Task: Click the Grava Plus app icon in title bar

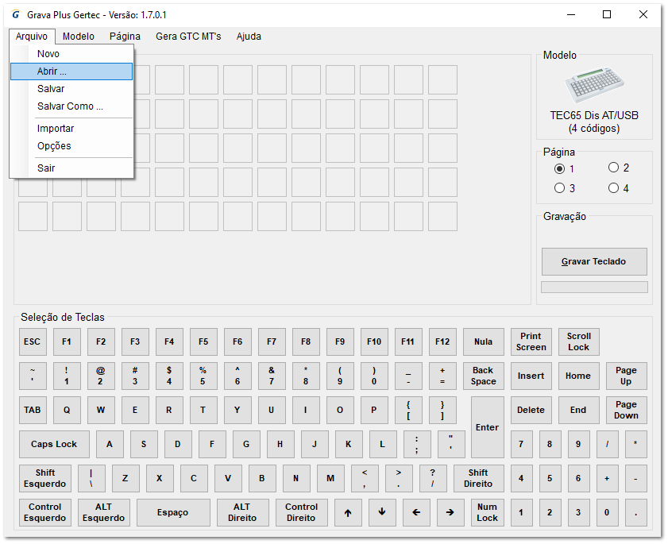Action: click(x=16, y=15)
